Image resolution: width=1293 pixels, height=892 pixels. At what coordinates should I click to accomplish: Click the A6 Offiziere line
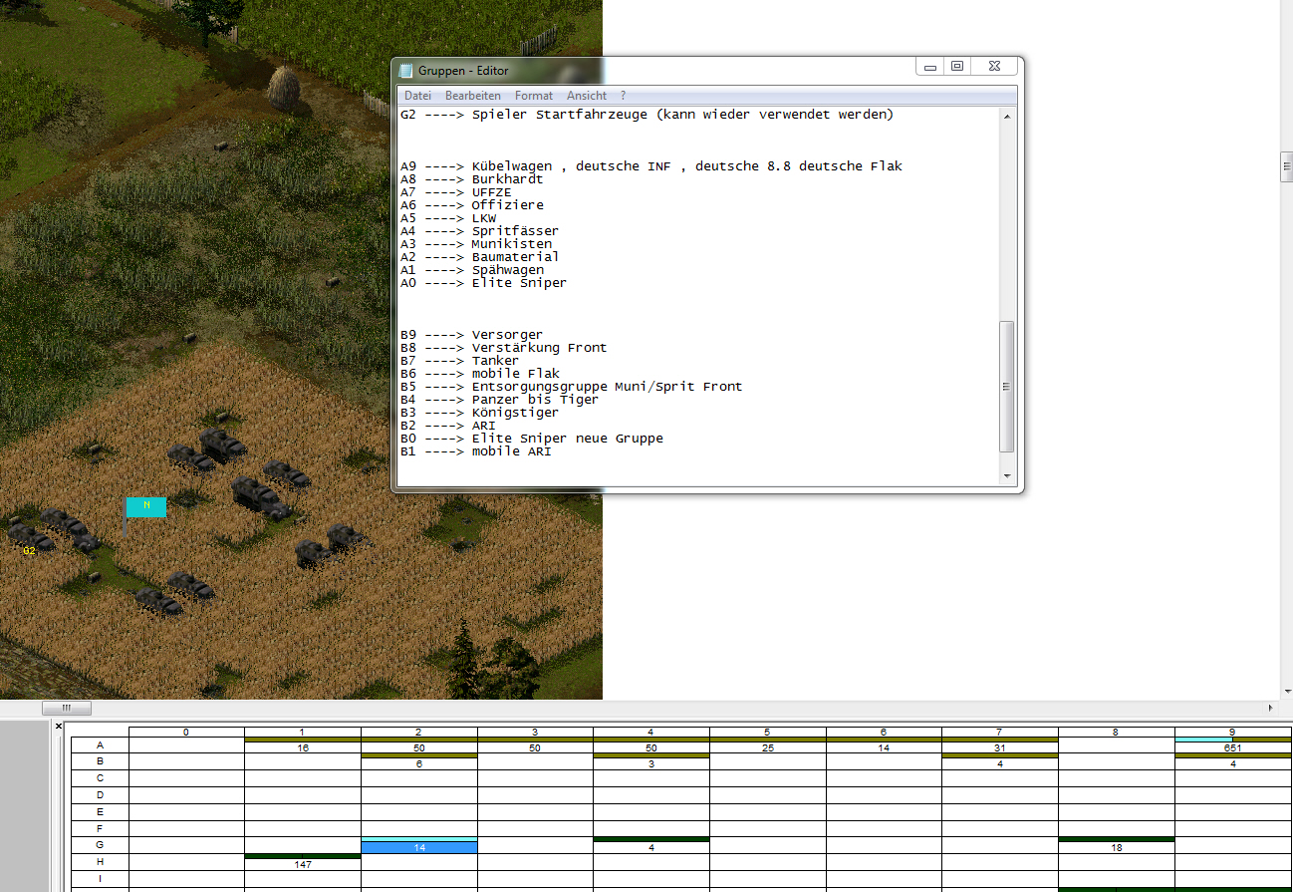pyautogui.click(x=472, y=205)
